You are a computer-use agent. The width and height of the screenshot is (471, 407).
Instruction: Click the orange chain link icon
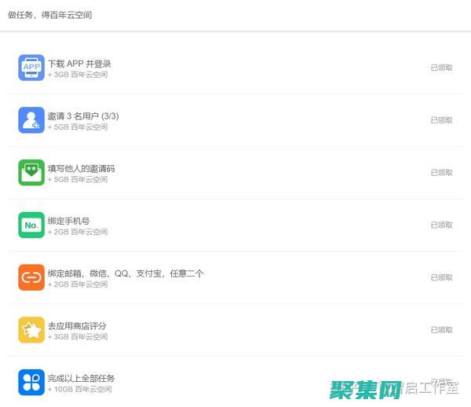click(31, 277)
